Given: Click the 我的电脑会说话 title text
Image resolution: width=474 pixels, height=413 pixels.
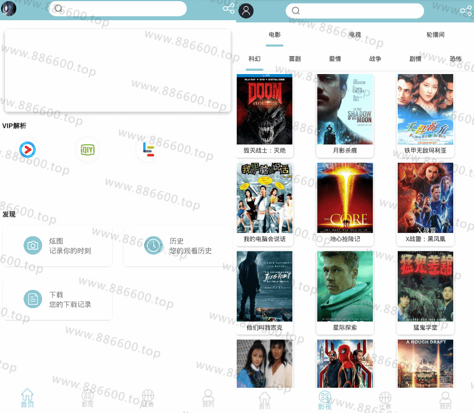Looking at the screenshot, I should point(265,239).
